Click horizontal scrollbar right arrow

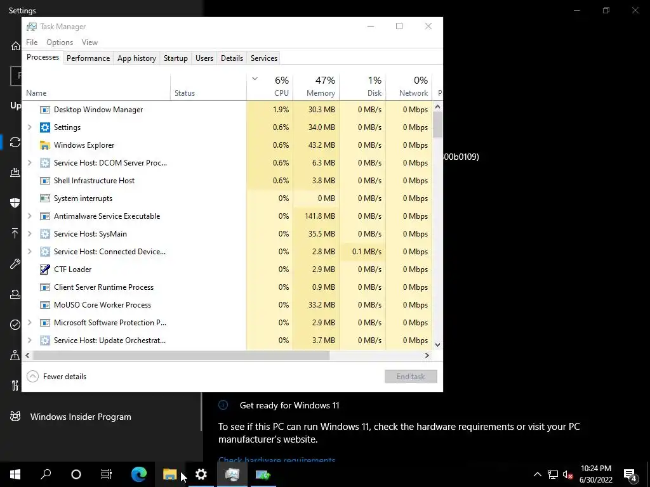coord(427,355)
